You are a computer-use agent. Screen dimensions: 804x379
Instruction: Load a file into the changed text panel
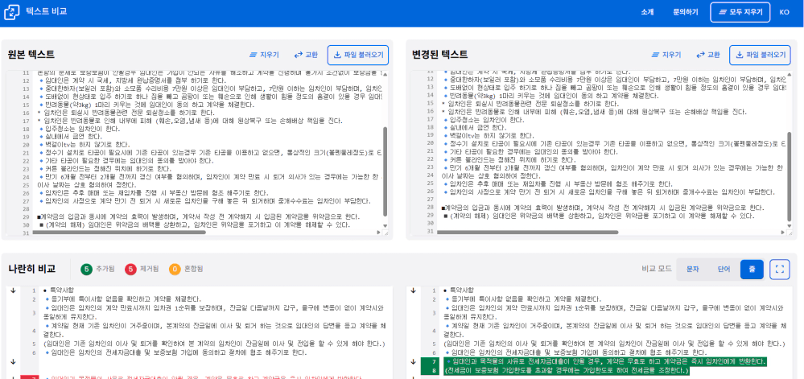[760, 55]
